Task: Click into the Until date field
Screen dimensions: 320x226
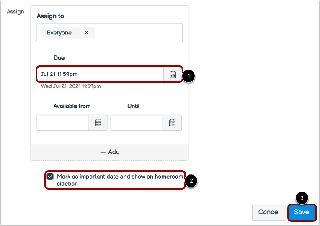Action: point(137,123)
